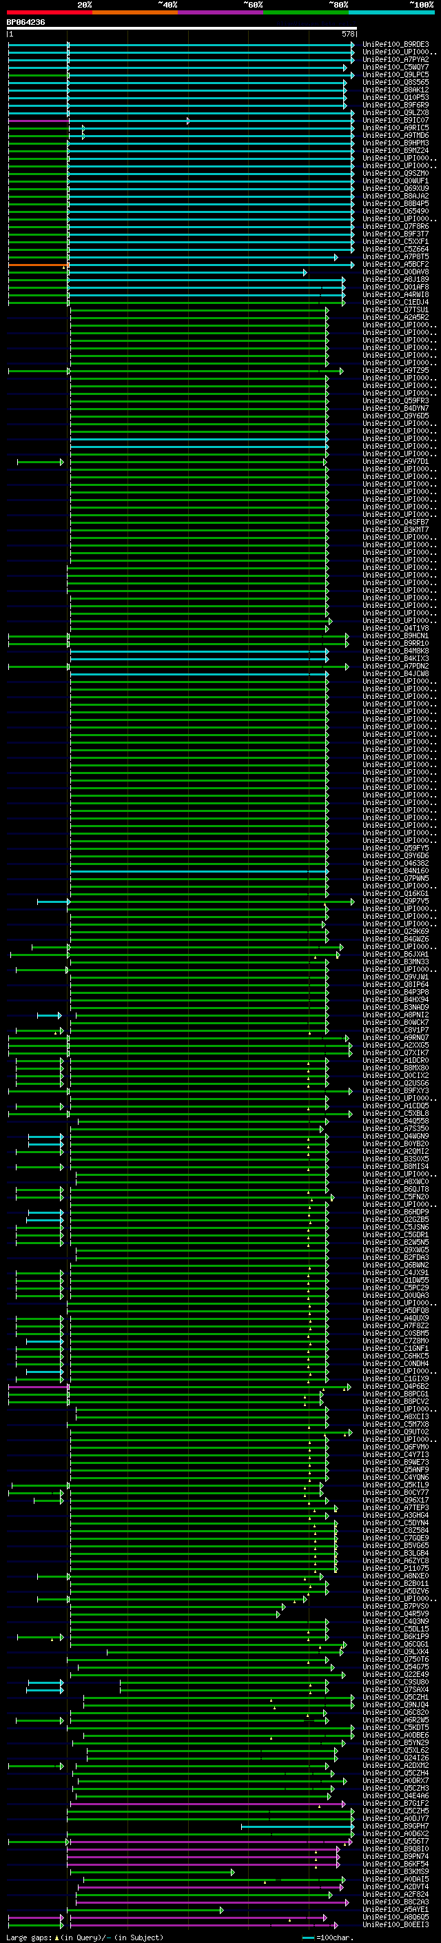Click the Large gaps legend text
Image resolution: width=441 pixels, height=1943 pixels.
[83, 1937]
